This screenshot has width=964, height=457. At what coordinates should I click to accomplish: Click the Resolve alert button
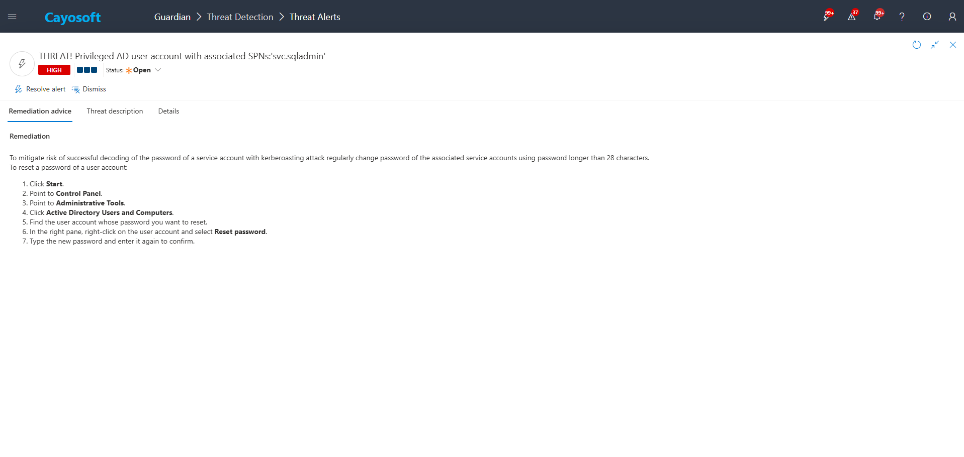pos(40,89)
